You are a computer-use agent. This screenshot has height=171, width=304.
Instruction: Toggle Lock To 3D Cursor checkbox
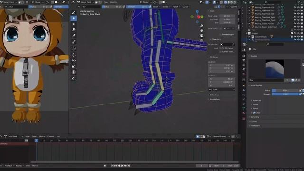[x=220, y=48]
